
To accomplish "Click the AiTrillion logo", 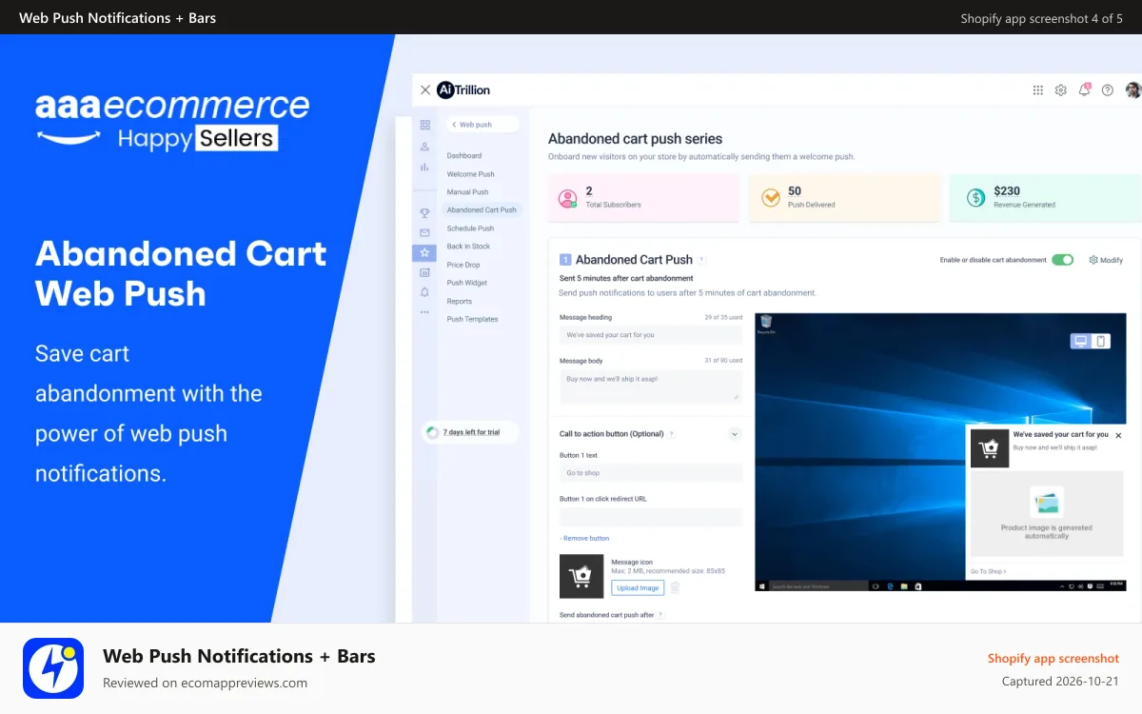I will coord(463,90).
